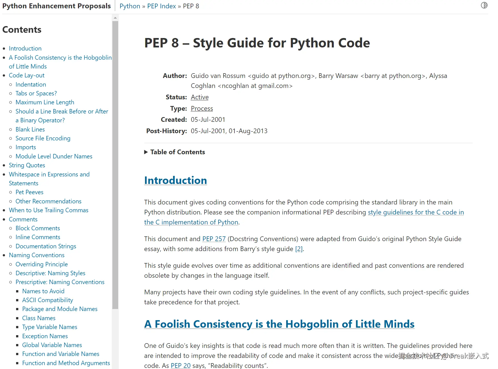
Task: Open the PEP 257 link
Action: (214, 239)
